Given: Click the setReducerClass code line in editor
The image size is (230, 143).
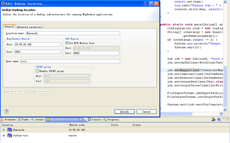Looking at the screenshot, I should (x=195, y=78).
